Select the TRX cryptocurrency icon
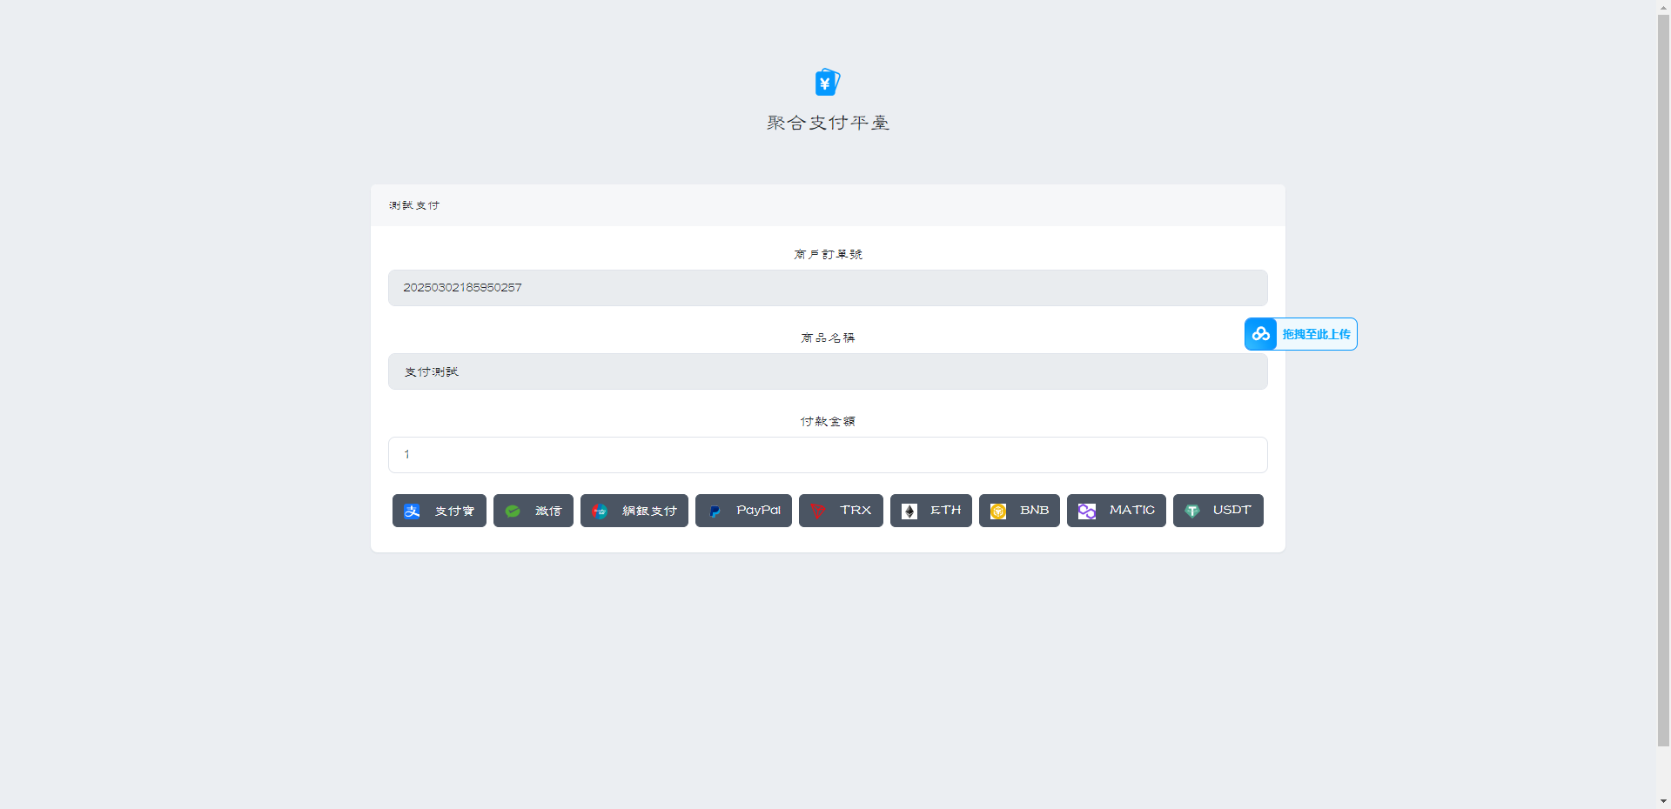The image size is (1671, 809). click(x=817, y=511)
